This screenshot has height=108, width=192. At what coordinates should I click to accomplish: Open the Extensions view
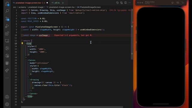click(7, 33)
